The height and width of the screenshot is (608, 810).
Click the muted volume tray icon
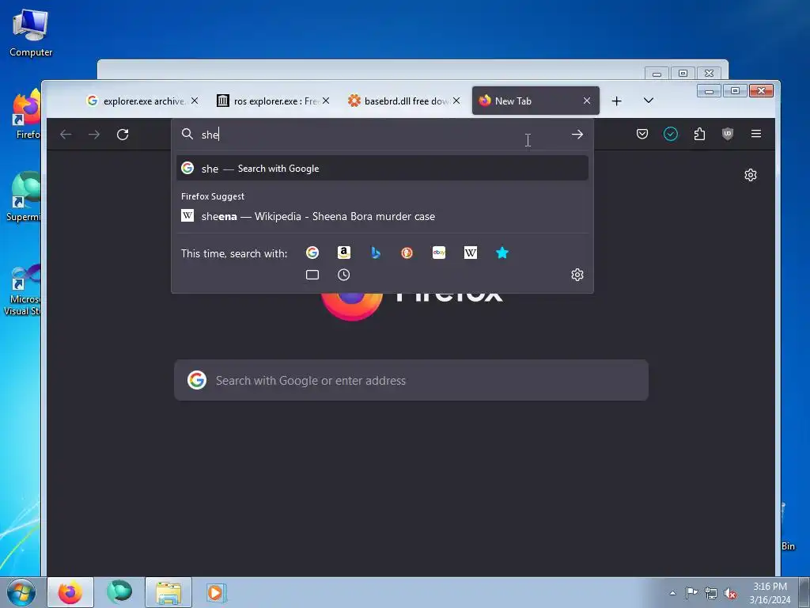(730, 593)
